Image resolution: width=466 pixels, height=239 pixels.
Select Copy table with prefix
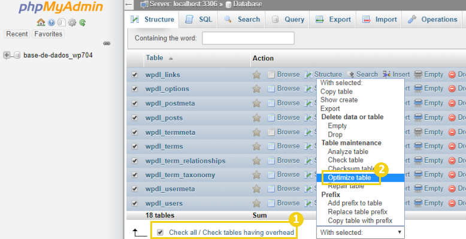point(361,220)
